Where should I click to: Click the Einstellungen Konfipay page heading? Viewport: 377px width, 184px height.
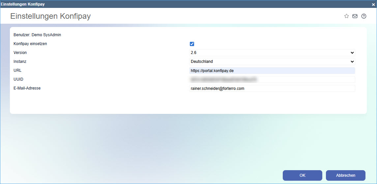click(50, 16)
